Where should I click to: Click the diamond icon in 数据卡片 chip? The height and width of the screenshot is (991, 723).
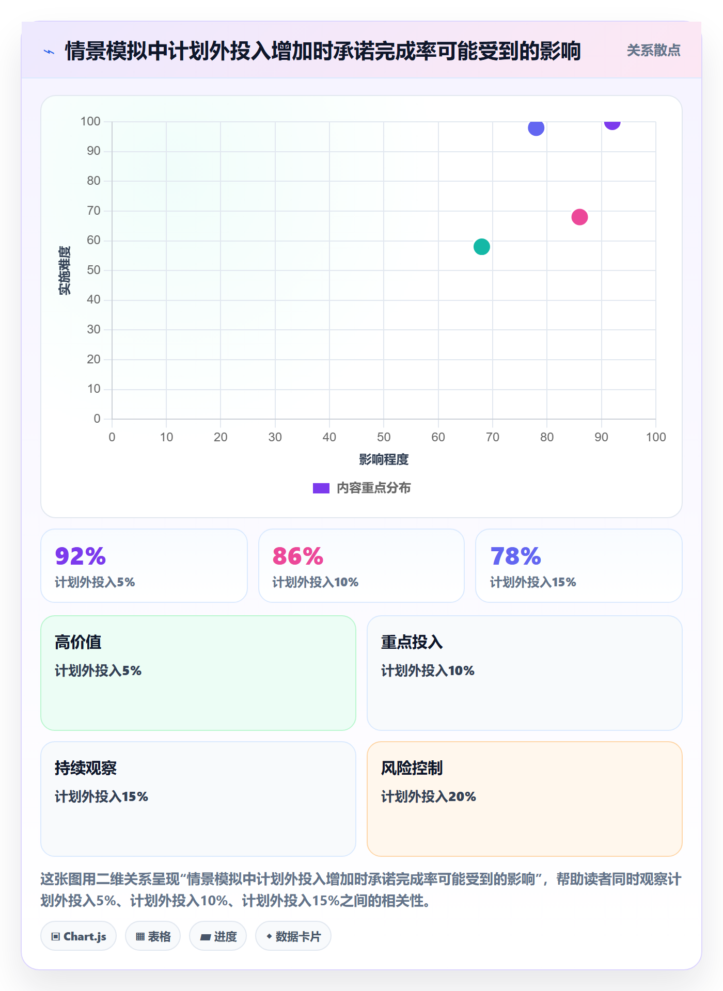[269, 936]
